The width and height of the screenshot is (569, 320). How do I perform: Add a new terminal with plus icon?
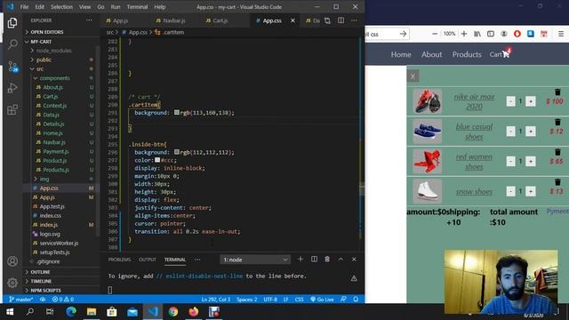301,259
